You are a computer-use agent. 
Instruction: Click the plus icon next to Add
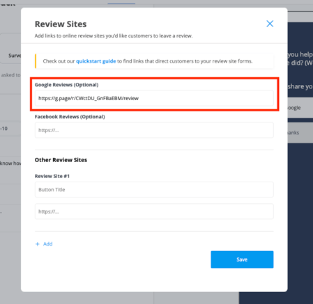tap(38, 244)
